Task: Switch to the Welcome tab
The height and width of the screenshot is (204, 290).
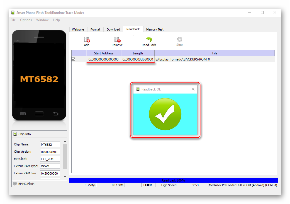Action: point(78,29)
